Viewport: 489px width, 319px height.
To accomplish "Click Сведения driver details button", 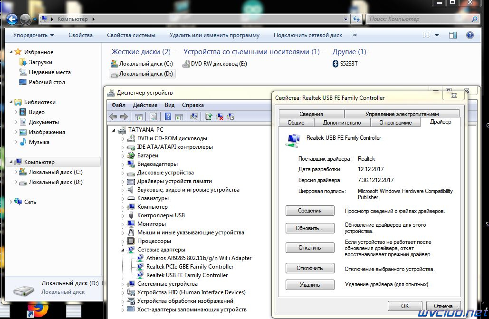I will [x=310, y=211].
